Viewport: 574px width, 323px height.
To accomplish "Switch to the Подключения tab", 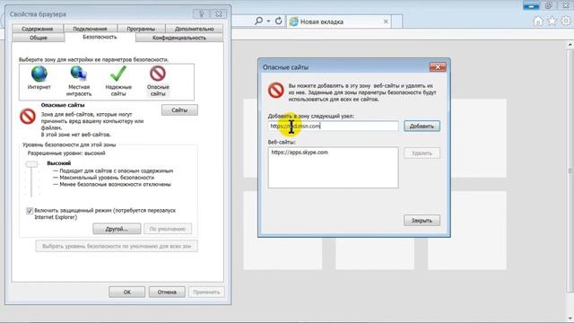I will click(90, 29).
